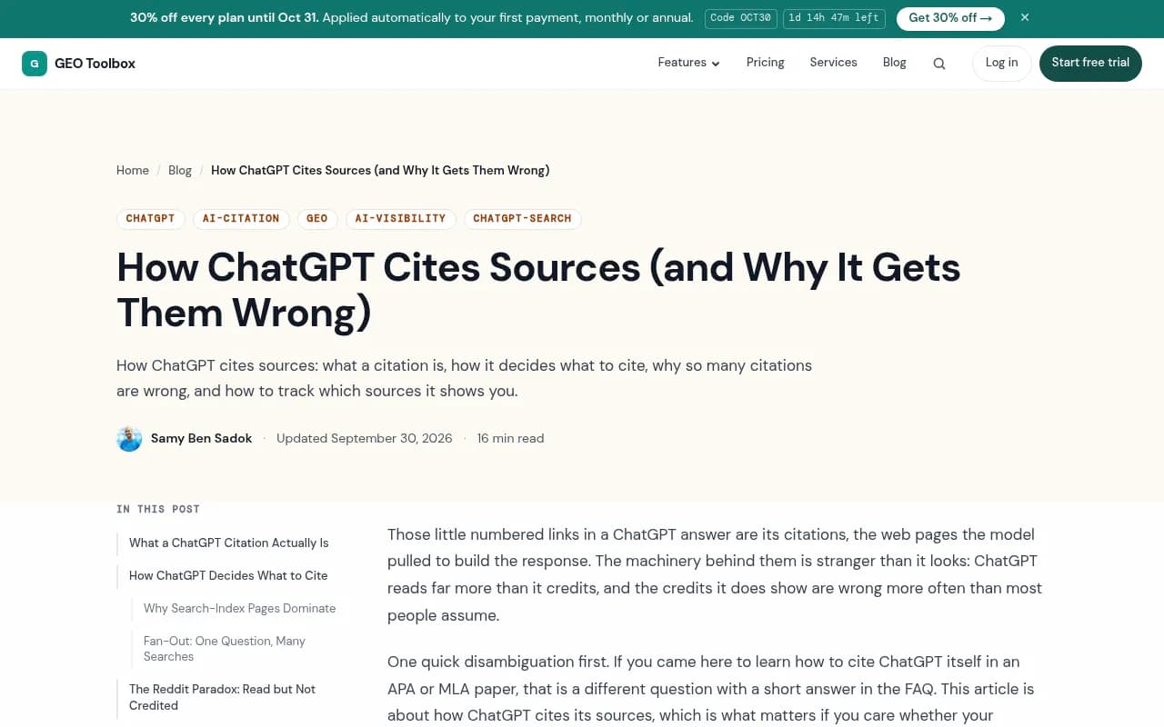The height and width of the screenshot is (727, 1164).
Task: Open the Pricing page
Action: point(766,63)
